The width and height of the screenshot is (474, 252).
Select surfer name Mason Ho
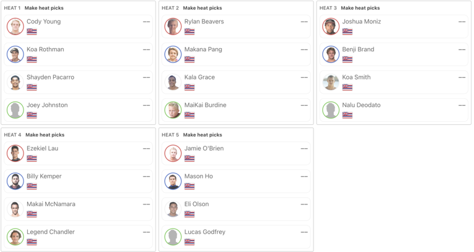coord(199,177)
